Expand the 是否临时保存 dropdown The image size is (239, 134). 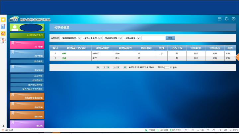112,38
